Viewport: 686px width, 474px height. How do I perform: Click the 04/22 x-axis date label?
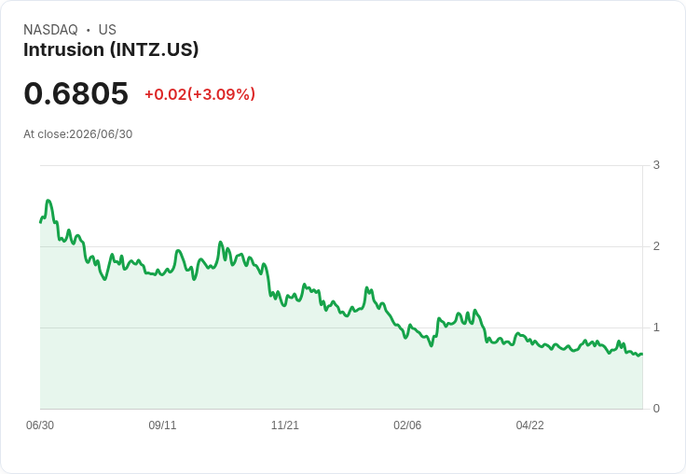[x=529, y=425]
